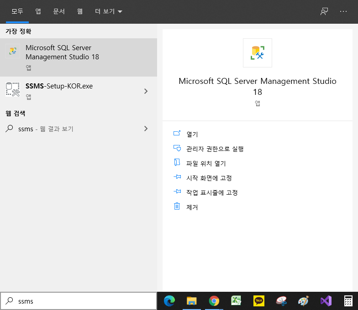Open the three-dot options menu
The width and height of the screenshot is (358, 310).
point(343,11)
